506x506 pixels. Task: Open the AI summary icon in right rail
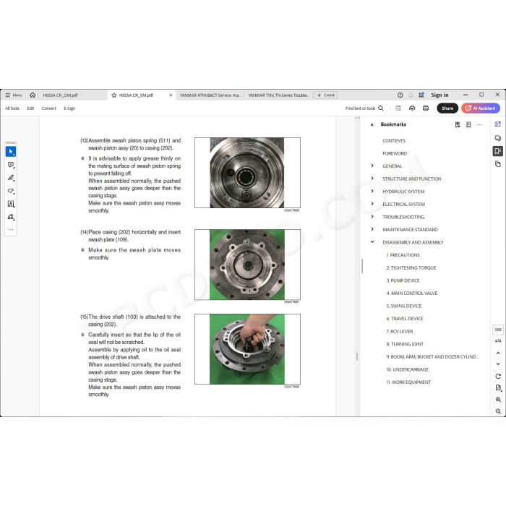pyautogui.click(x=497, y=124)
